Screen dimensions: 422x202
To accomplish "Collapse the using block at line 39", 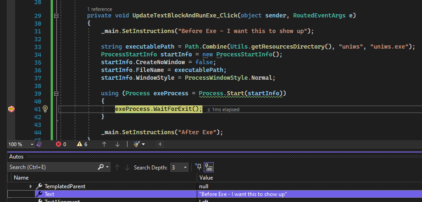I will [56, 93].
